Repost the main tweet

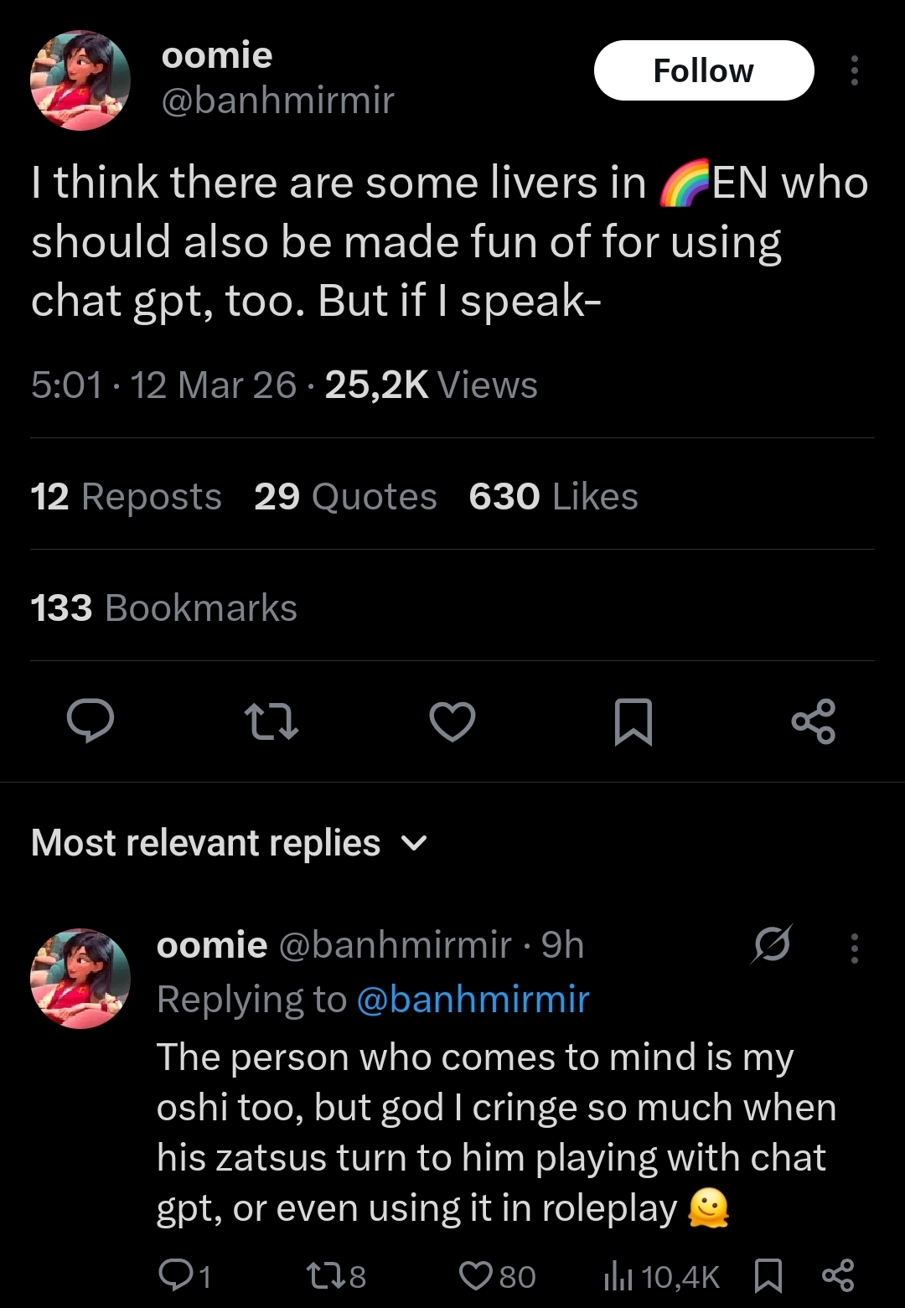coord(271,721)
